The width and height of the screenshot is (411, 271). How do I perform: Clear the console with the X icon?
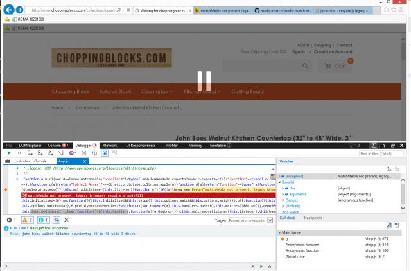[67, 220]
